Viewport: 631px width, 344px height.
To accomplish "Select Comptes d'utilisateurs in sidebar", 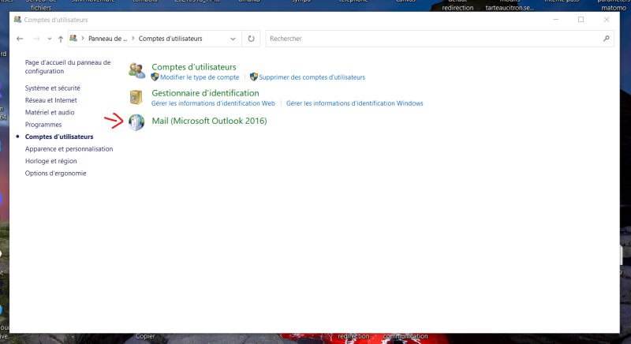I will [58, 136].
